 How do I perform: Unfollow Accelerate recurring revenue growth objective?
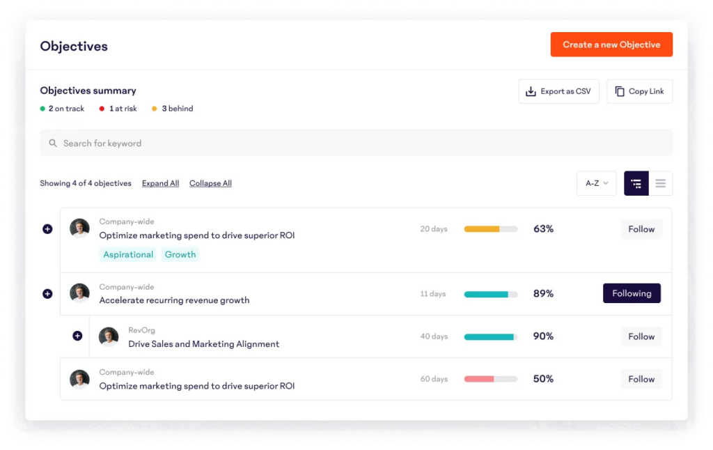coord(631,293)
